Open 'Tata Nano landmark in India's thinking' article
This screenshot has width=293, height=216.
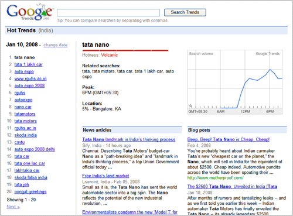[x=129, y=139]
